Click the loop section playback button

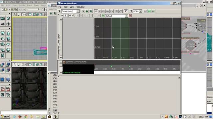click(87, 11)
